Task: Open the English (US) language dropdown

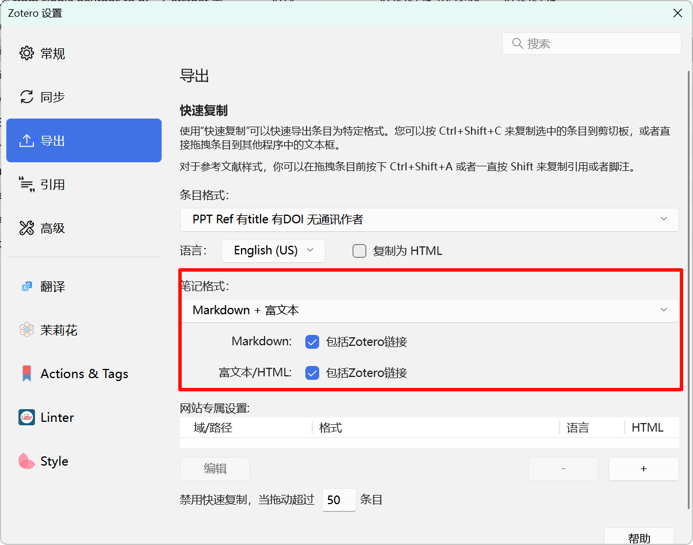Action: (x=273, y=250)
